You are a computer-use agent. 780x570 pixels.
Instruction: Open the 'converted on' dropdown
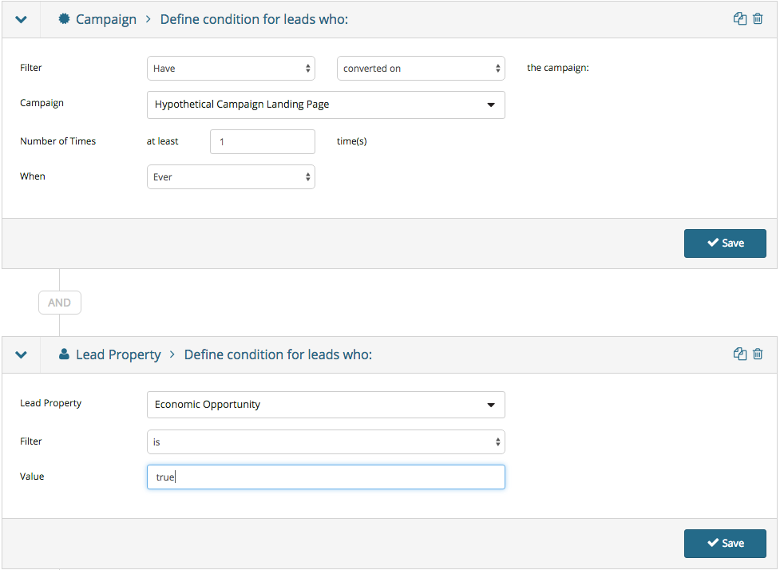click(x=421, y=68)
